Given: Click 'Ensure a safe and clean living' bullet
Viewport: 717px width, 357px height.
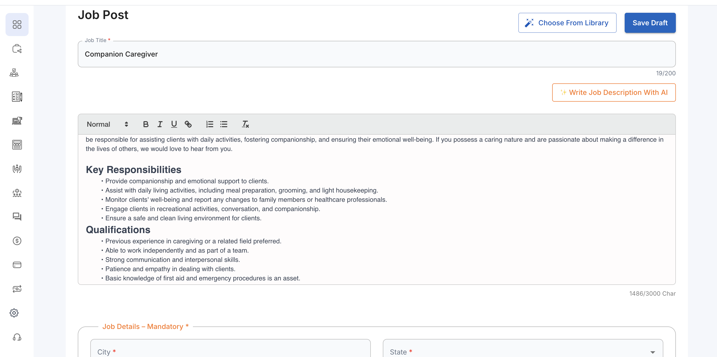Looking at the screenshot, I should tap(183, 218).
